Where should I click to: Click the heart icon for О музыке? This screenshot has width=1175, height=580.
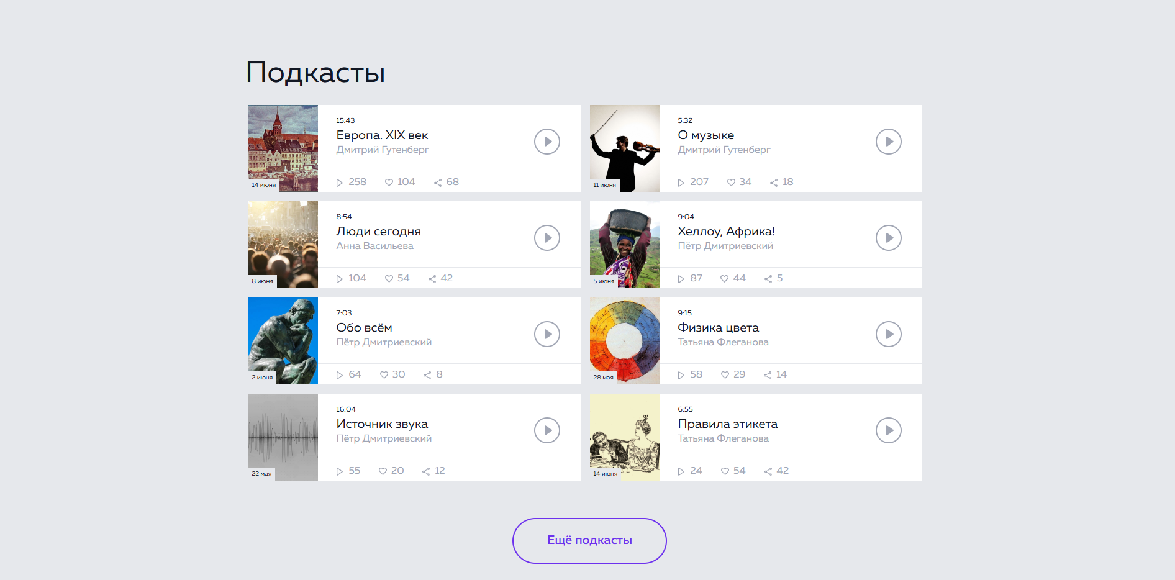(x=731, y=183)
